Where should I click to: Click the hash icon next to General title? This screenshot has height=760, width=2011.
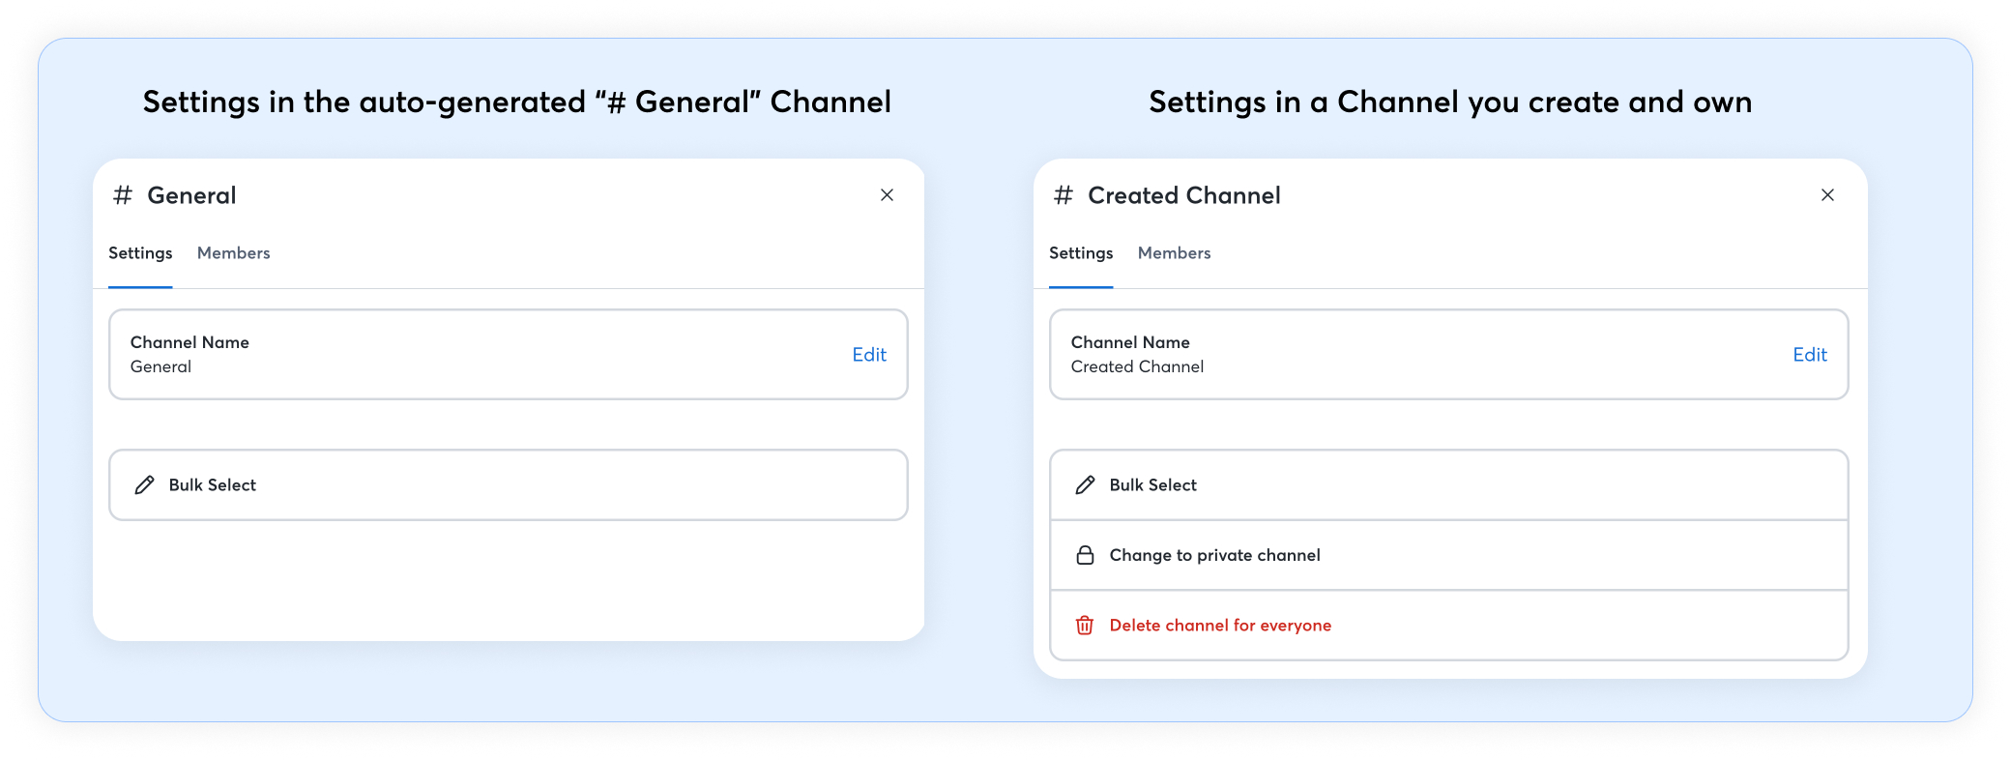click(123, 195)
